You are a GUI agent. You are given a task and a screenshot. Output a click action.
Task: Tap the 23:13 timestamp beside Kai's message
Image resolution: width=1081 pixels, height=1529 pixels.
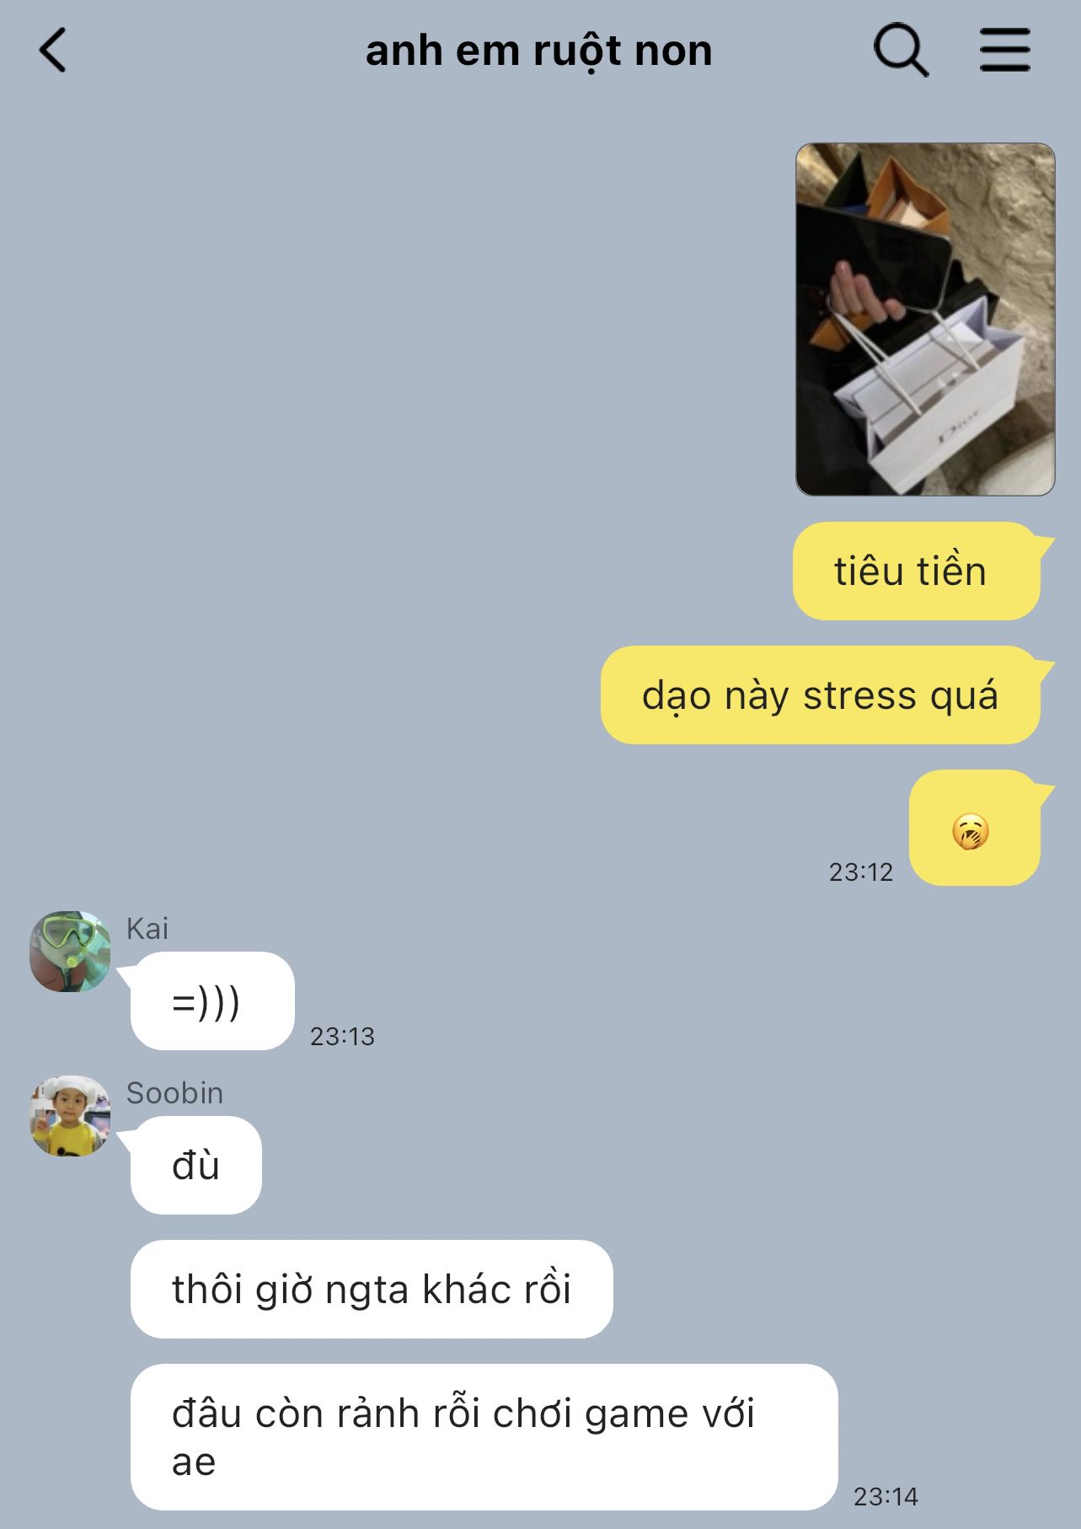[x=342, y=1036]
